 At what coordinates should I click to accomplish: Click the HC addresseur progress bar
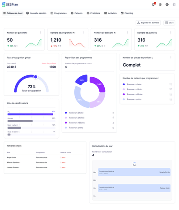(31, 114)
